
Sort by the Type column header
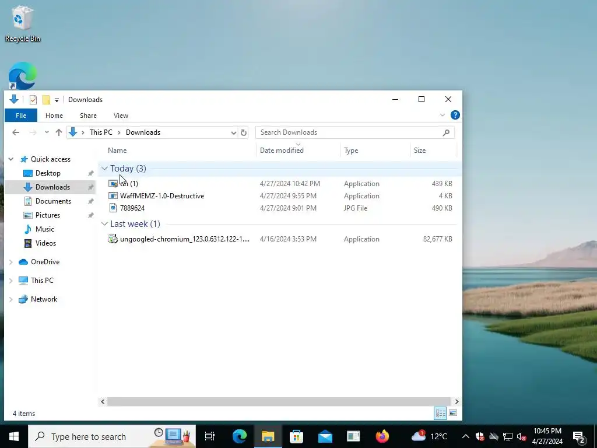tap(351, 150)
